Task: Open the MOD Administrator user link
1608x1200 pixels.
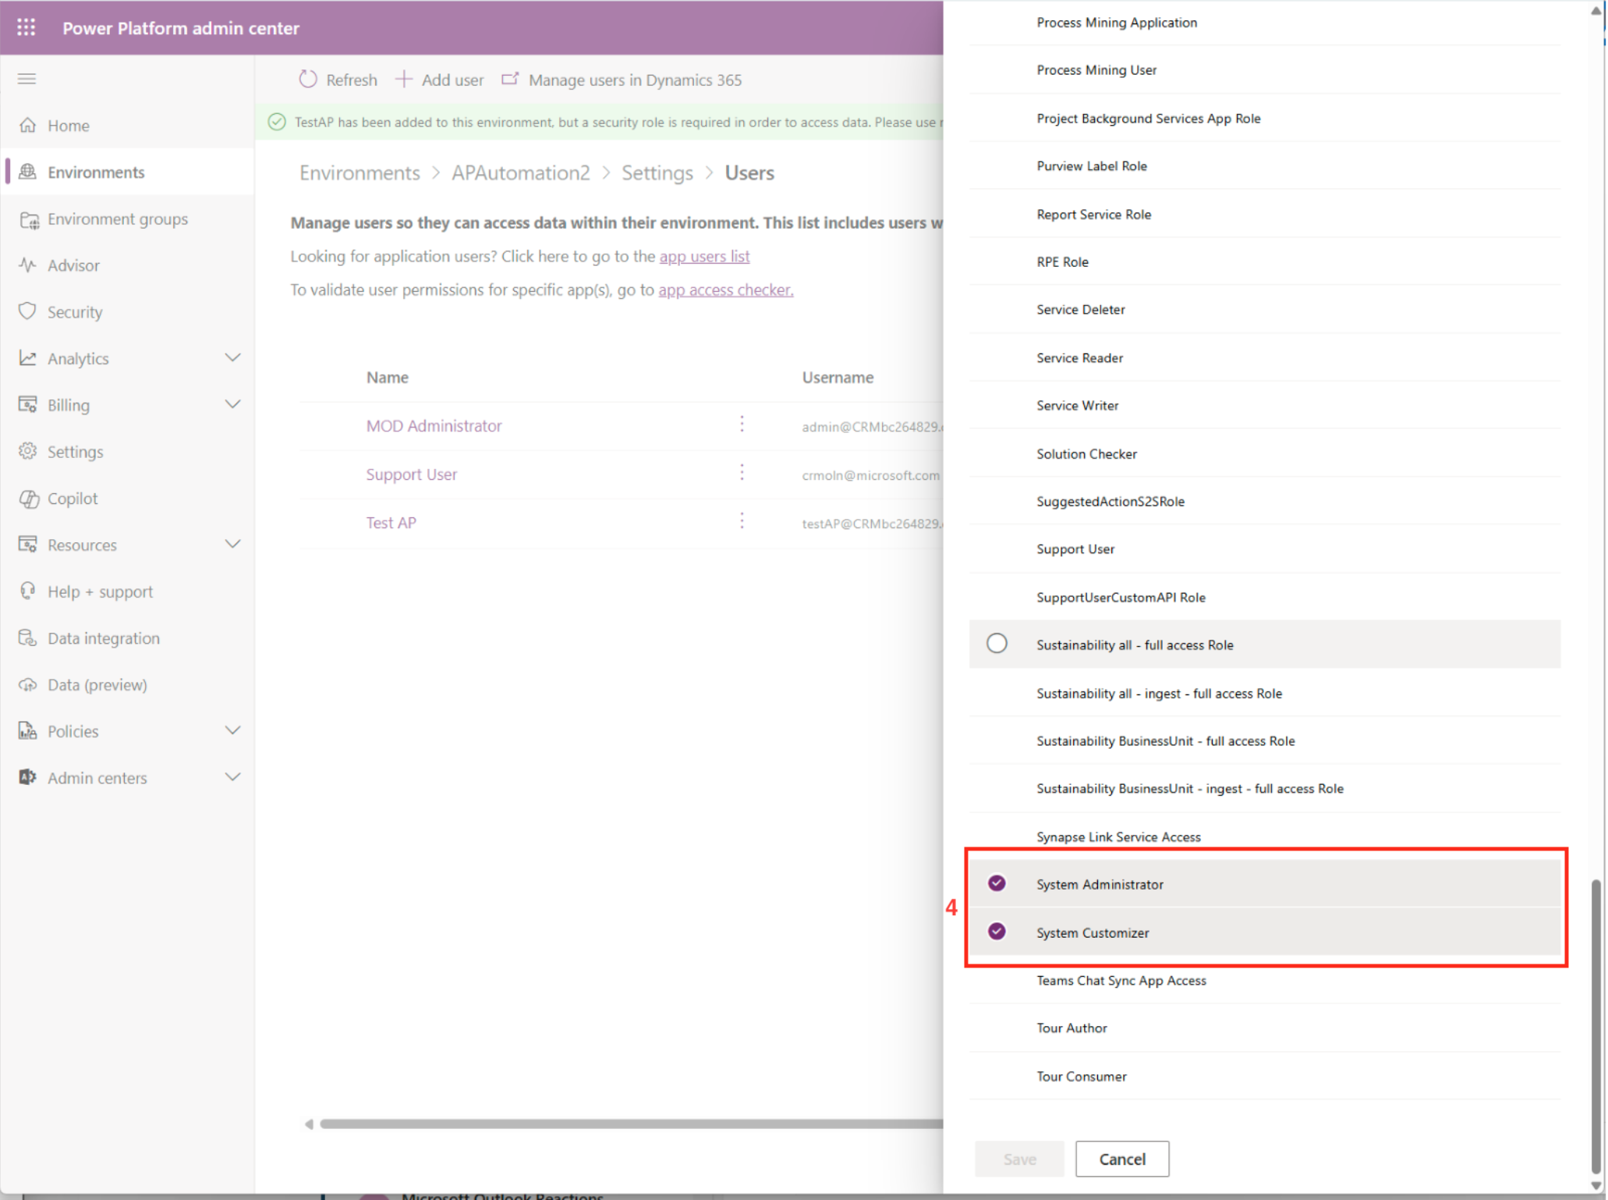Action: pos(434,426)
